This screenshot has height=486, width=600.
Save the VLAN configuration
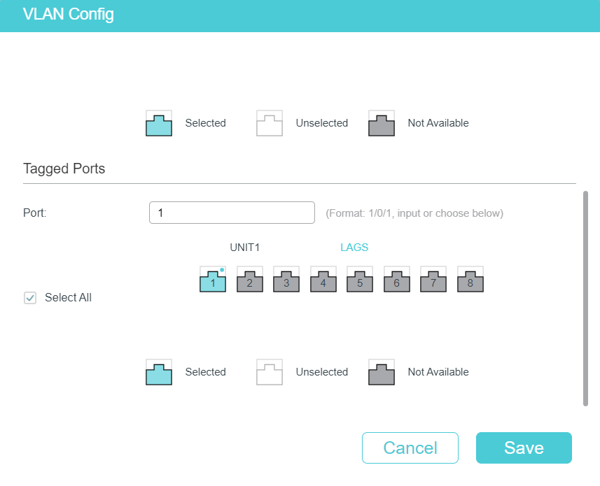[x=524, y=448]
